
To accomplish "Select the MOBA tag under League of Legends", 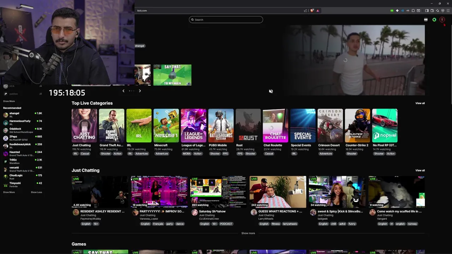I will tap(187, 154).
